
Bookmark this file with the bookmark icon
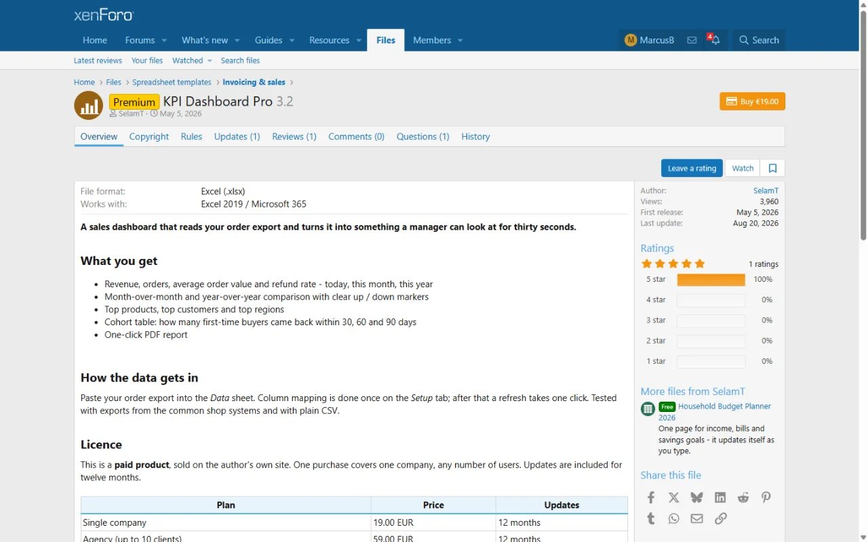coord(772,168)
